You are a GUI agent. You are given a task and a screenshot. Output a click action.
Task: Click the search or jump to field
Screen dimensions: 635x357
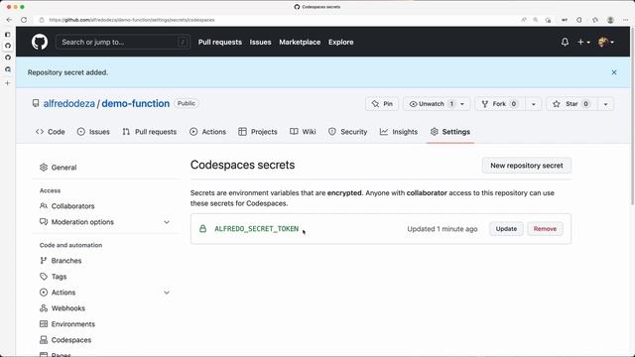point(123,42)
